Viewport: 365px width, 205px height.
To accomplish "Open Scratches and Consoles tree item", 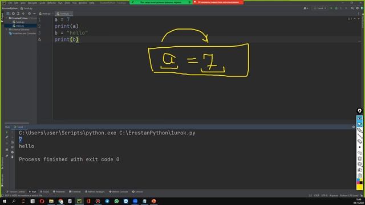I will pos(22,34).
